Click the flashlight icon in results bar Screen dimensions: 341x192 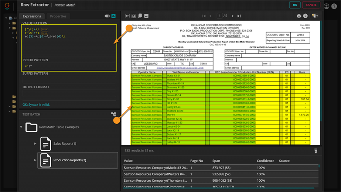(x=315, y=151)
